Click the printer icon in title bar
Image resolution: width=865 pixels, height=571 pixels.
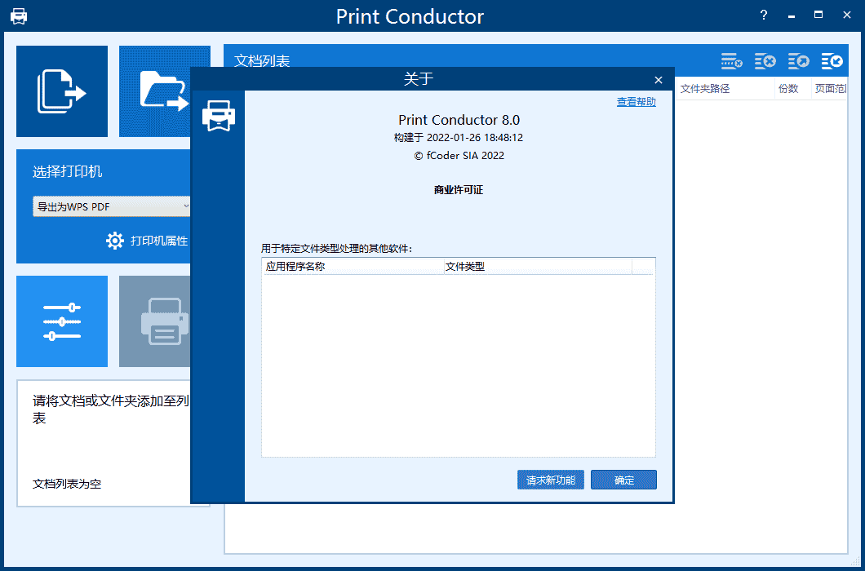click(19, 16)
